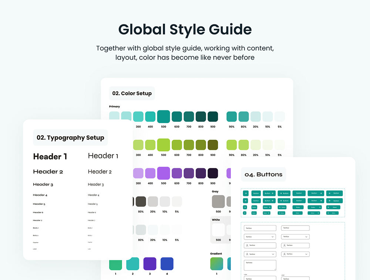Click the largest arrow-only teal button
The image size is (370, 280).
click(245, 193)
